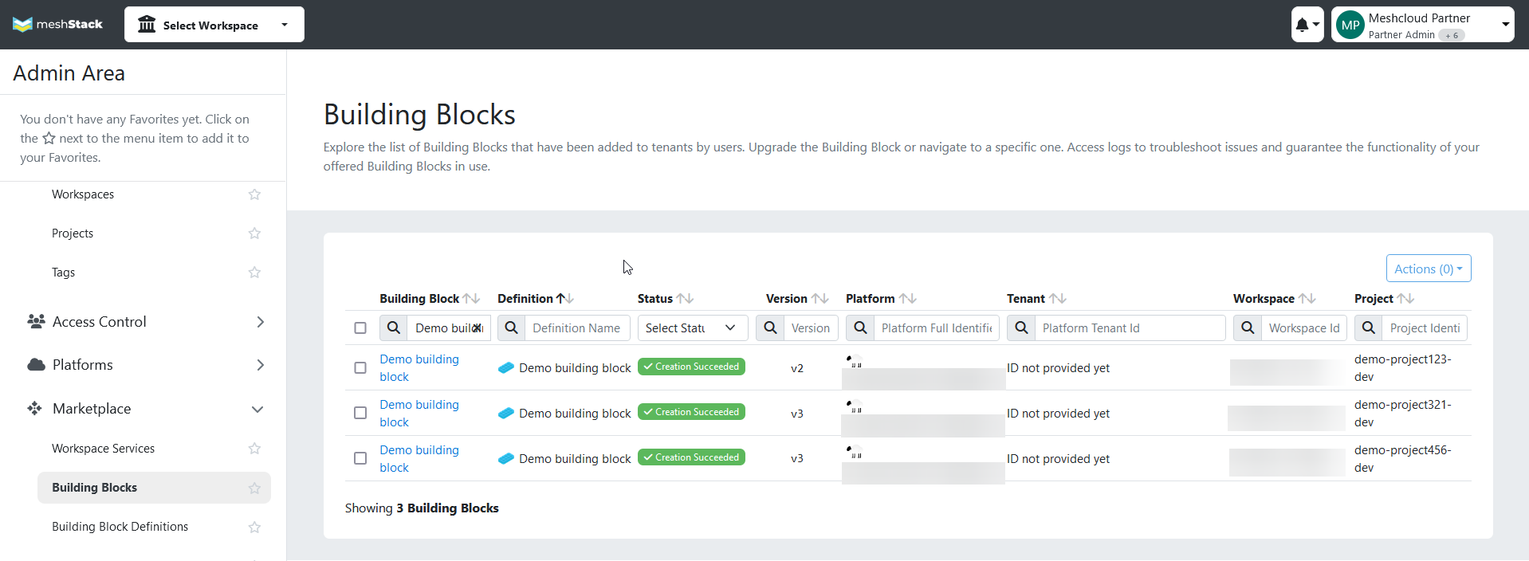This screenshot has height=561, width=1529.
Task: Open Building Block Definitions sidebar item
Action: [x=120, y=527]
